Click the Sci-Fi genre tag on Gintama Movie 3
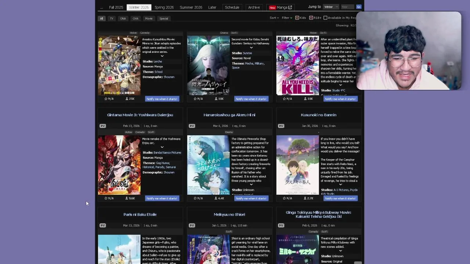This screenshot has height=264, width=470. point(151,132)
